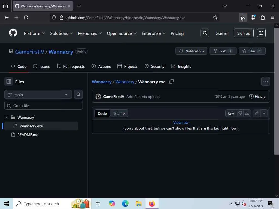The width and height of the screenshot is (279, 209).
Task: Open Firefox downloads panel icon
Action: [x=243, y=17]
